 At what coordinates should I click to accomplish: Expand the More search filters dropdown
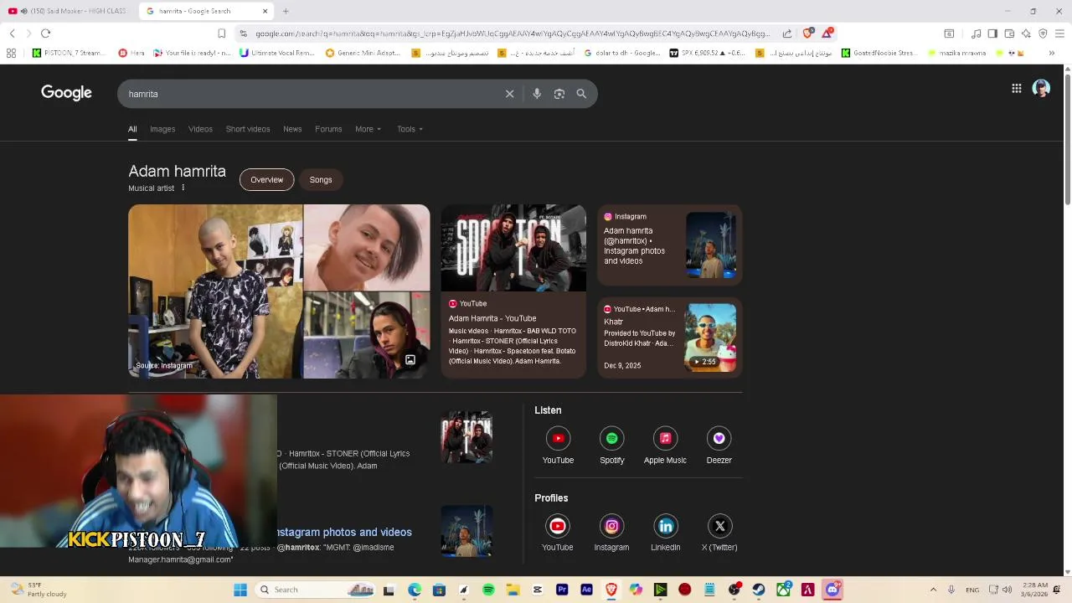pyautogui.click(x=368, y=129)
